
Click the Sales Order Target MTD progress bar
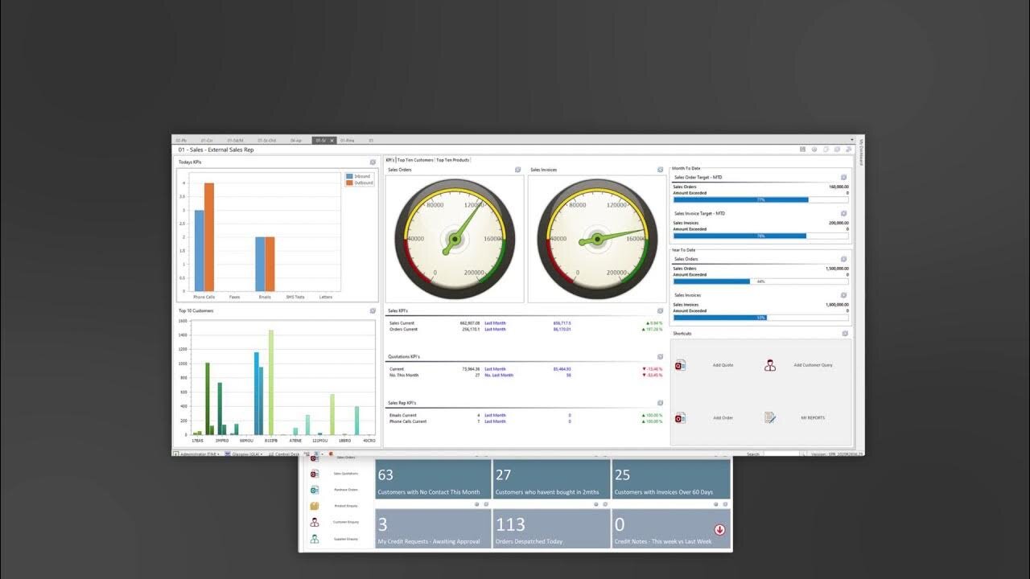click(760, 199)
